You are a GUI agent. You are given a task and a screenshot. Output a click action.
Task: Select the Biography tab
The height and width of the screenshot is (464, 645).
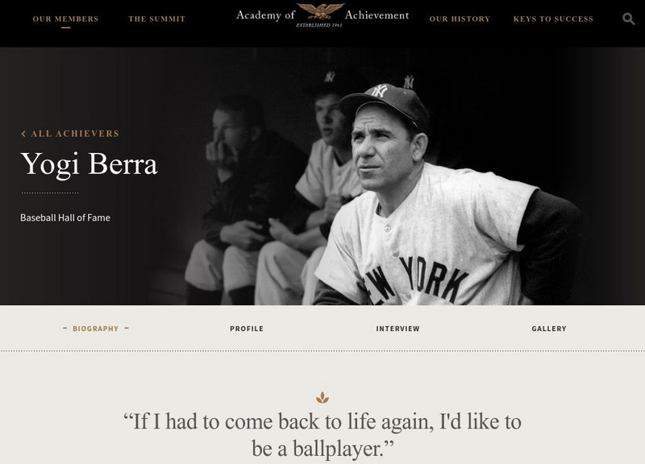(95, 329)
